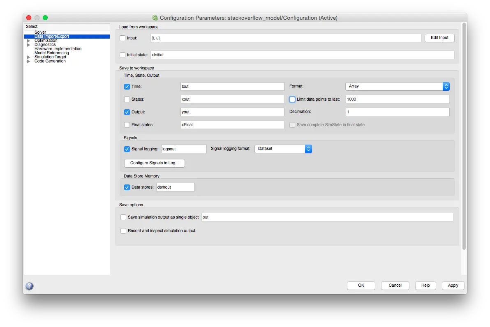The image size is (490, 327).
Task: Enable the Input checkbox
Action: [x=122, y=38]
